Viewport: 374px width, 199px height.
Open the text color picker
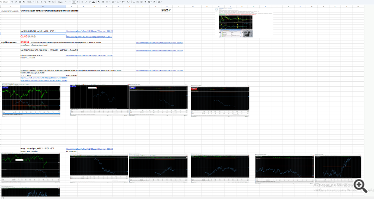click(x=94, y=1)
